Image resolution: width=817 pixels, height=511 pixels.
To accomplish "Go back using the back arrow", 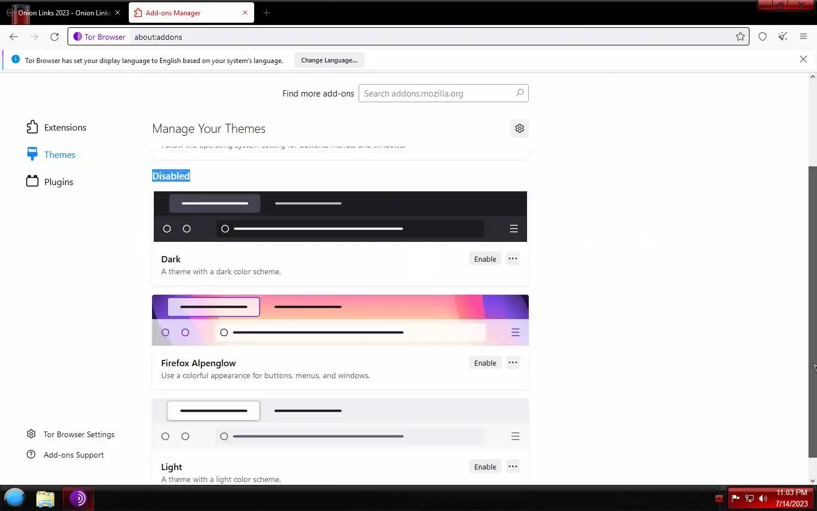I will pos(14,37).
